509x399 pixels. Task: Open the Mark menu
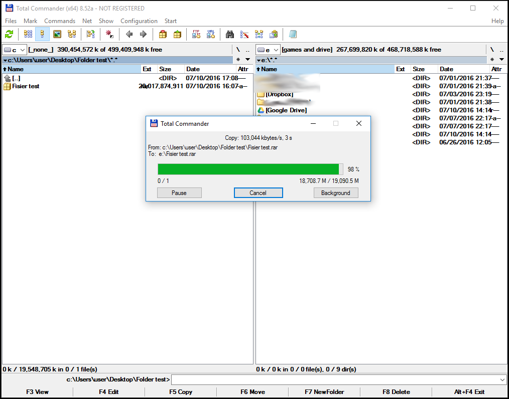(30, 21)
